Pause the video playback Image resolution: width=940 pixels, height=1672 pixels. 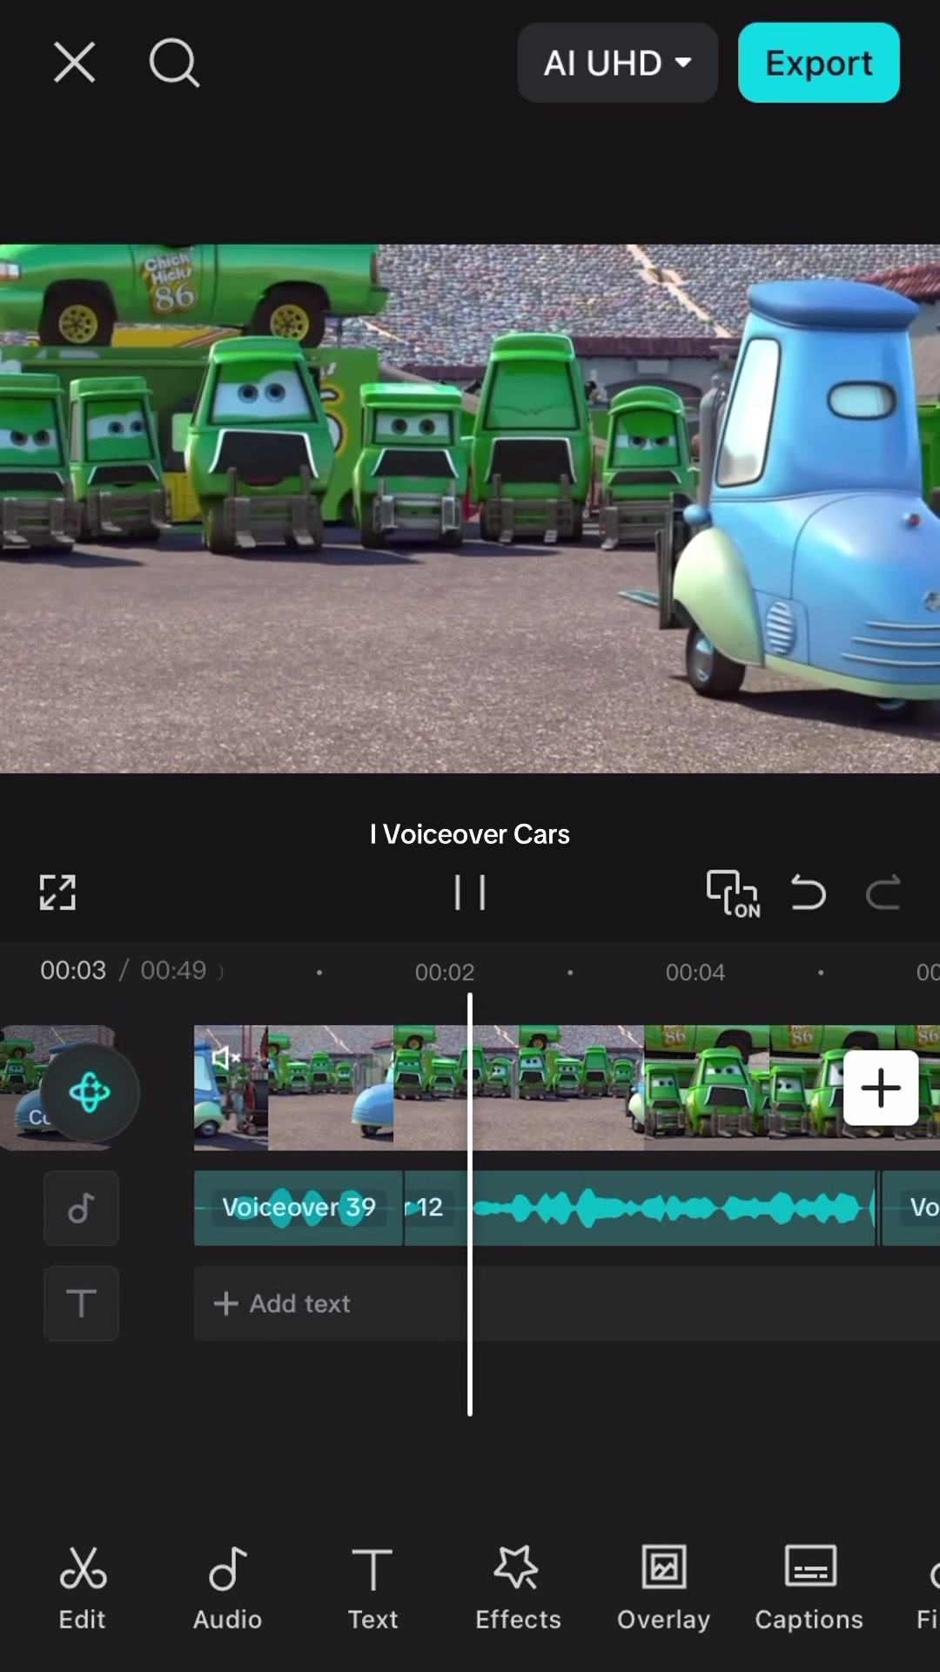[x=470, y=893]
